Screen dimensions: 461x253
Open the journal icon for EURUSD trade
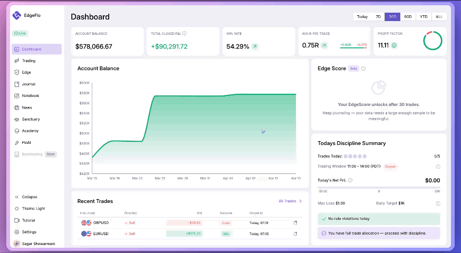(x=295, y=233)
